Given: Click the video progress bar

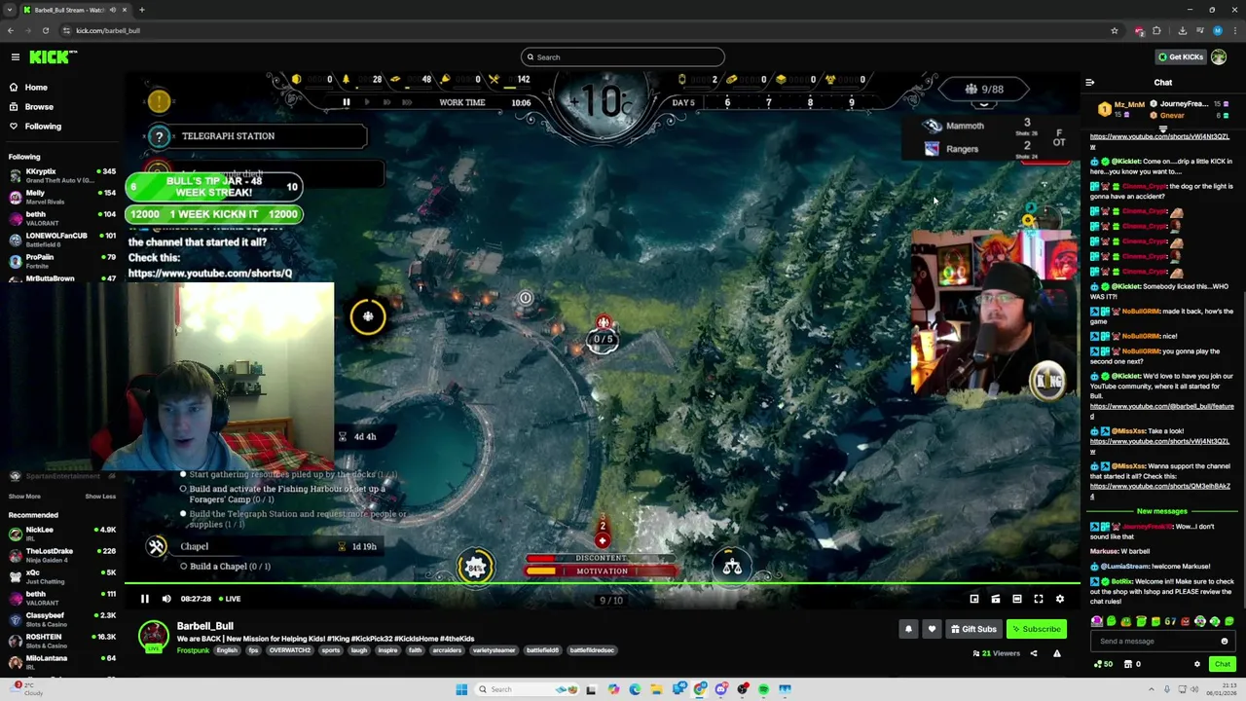Looking at the screenshot, I should pos(604,584).
